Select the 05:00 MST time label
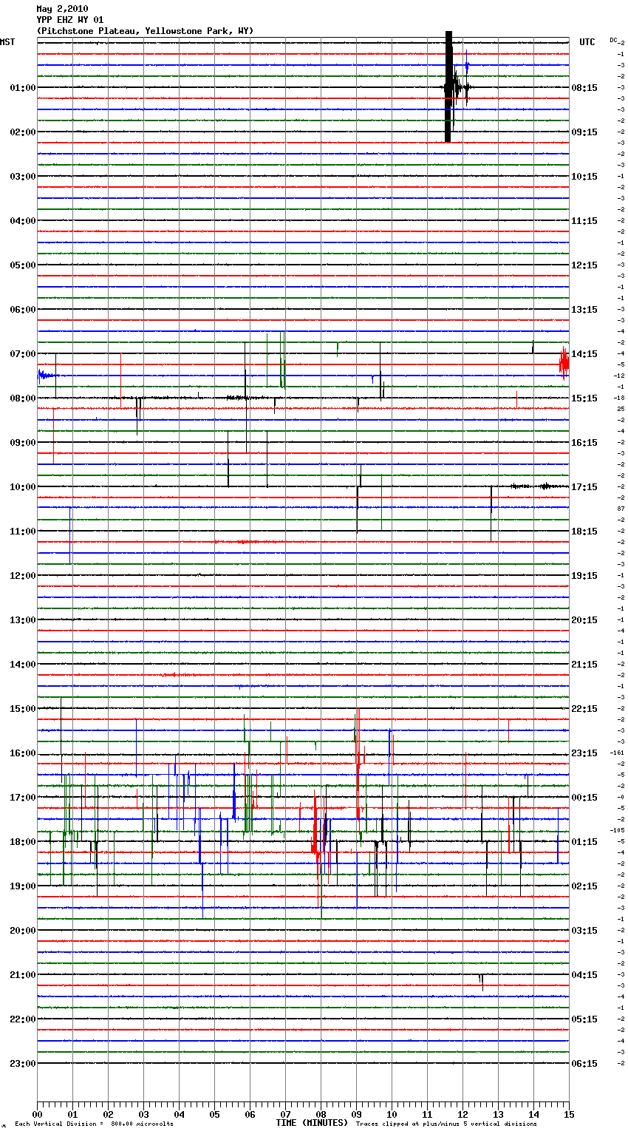This screenshot has height=1134, width=628. pyautogui.click(x=22, y=265)
